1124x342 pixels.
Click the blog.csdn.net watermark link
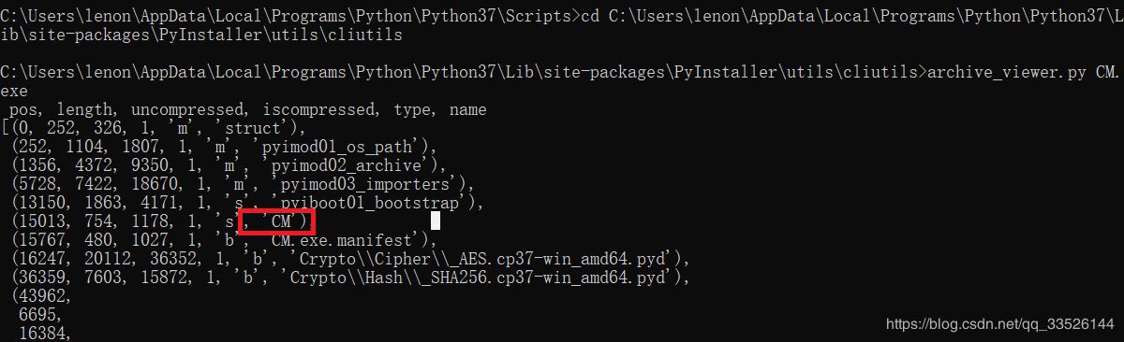point(999,324)
